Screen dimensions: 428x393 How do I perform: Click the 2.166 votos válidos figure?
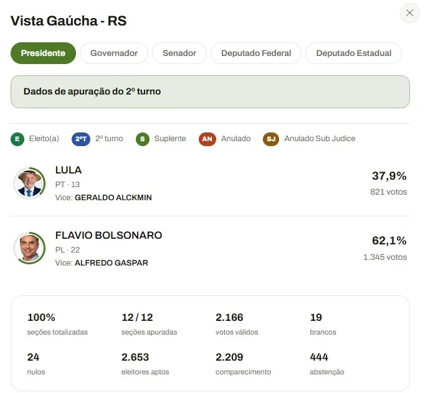(x=229, y=317)
